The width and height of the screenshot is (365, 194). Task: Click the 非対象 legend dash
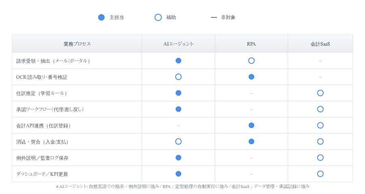click(x=214, y=17)
